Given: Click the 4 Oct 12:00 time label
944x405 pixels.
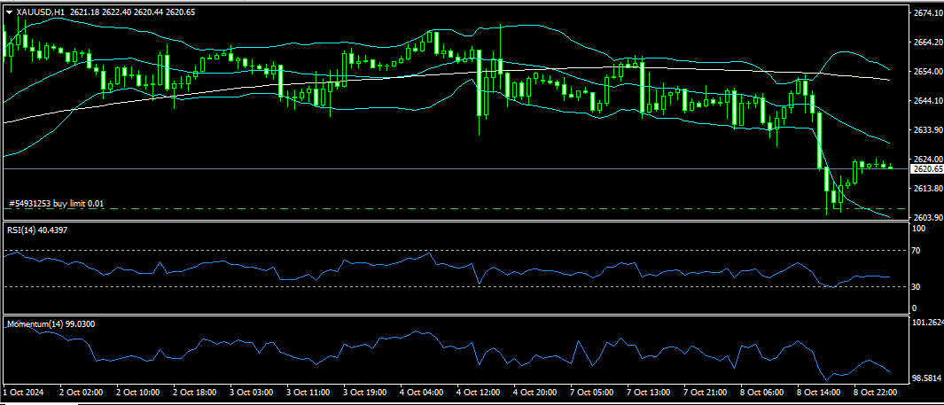Looking at the screenshot, I should pos(477,391).
